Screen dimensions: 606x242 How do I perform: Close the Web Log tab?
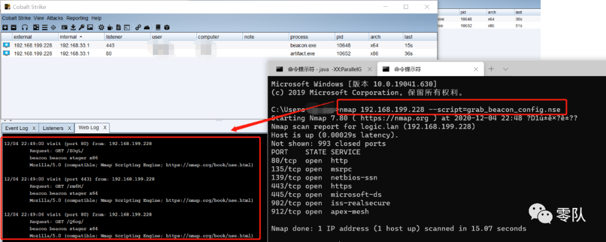tap(105, 127)
